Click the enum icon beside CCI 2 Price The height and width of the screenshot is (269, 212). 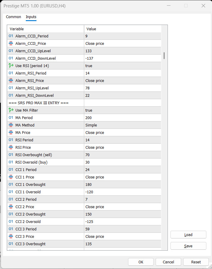pos(11,207)
